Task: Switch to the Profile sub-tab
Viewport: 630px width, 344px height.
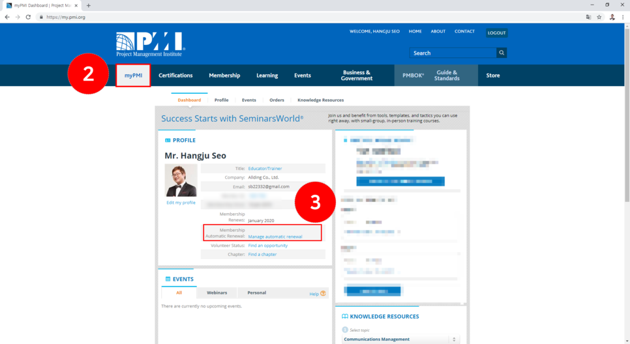Action: [x=221, y=100]
